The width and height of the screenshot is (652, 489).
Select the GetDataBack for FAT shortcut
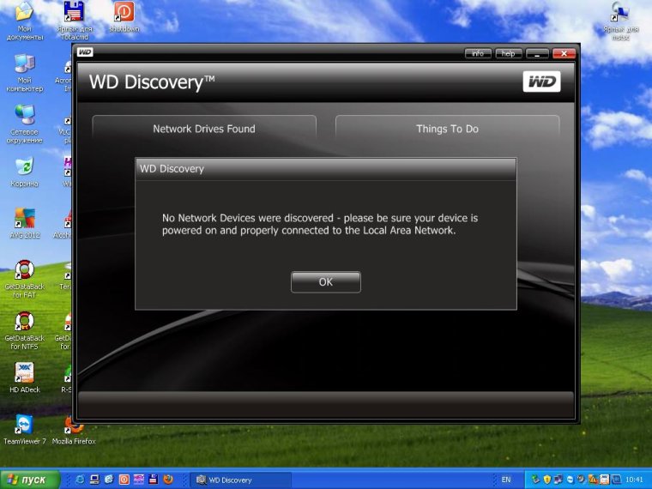[x=25, y=279]
